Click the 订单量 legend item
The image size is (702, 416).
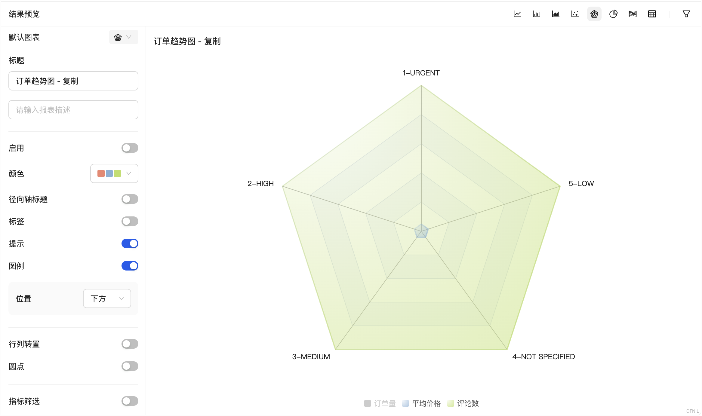[x=380, y=403]
